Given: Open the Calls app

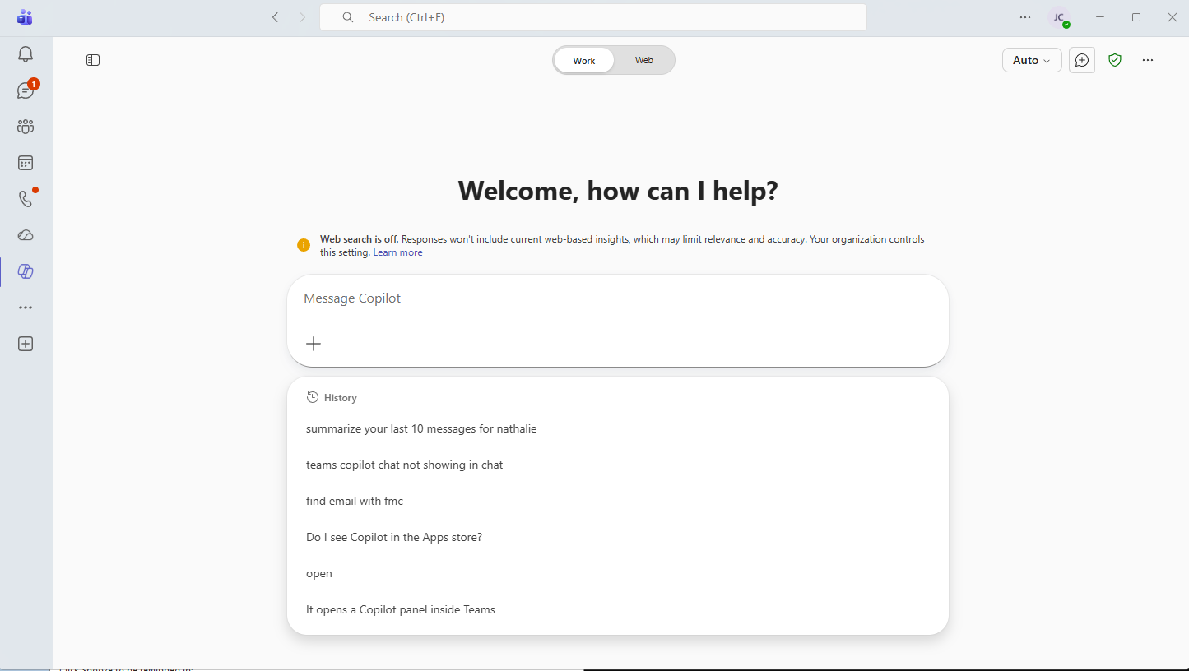Looking at the screenshot, I should [x=26, y=199].
